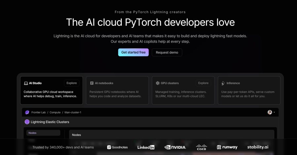Open the Request demo button
The height and width of the screenshot is (155, 297).
point(167,52)
